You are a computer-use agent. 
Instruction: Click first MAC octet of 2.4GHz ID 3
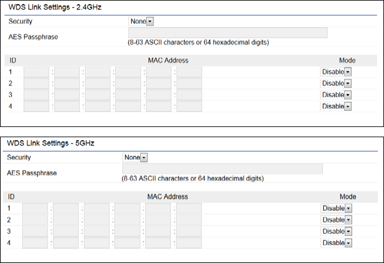click(36, 95)
